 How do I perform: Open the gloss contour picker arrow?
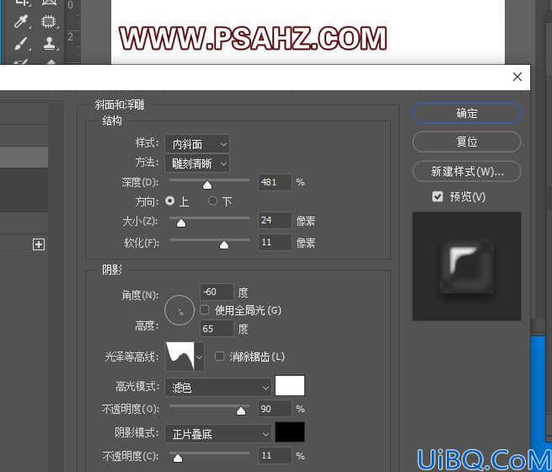(199, 357)
